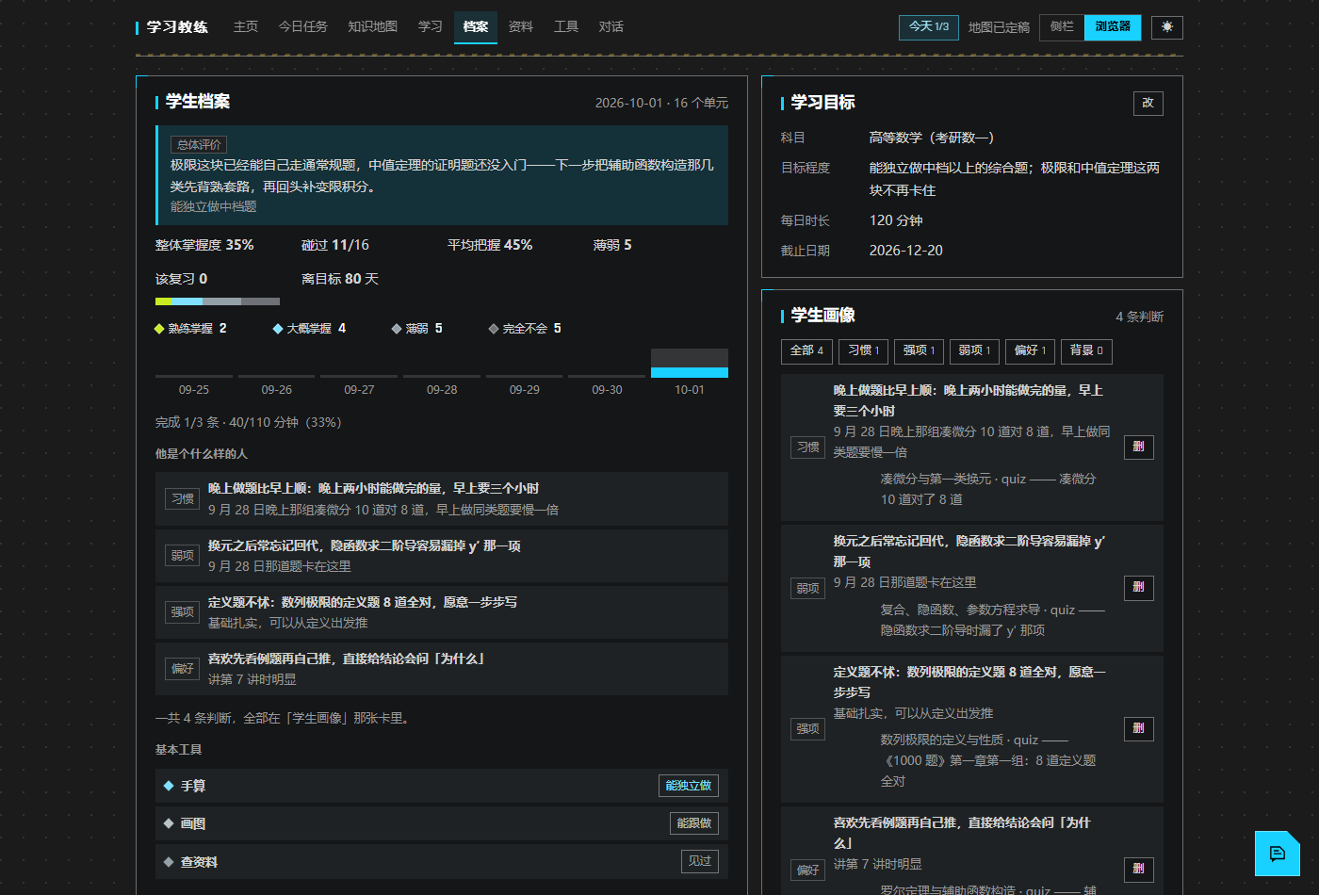
Task: Open the 资料 tab
Action: (521, 27)
